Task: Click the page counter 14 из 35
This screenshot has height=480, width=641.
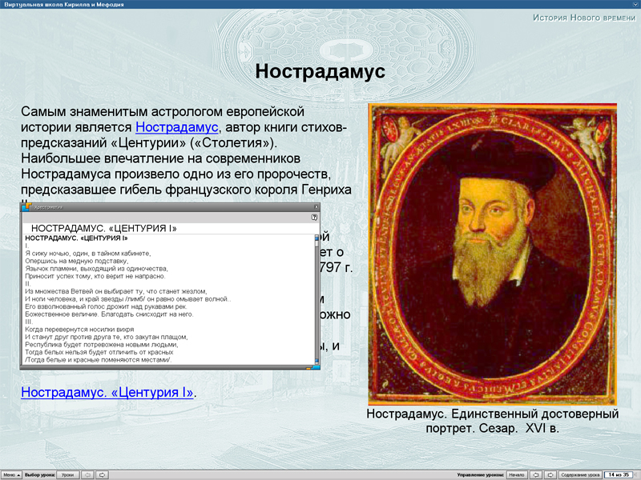Action: click(619, 474)
